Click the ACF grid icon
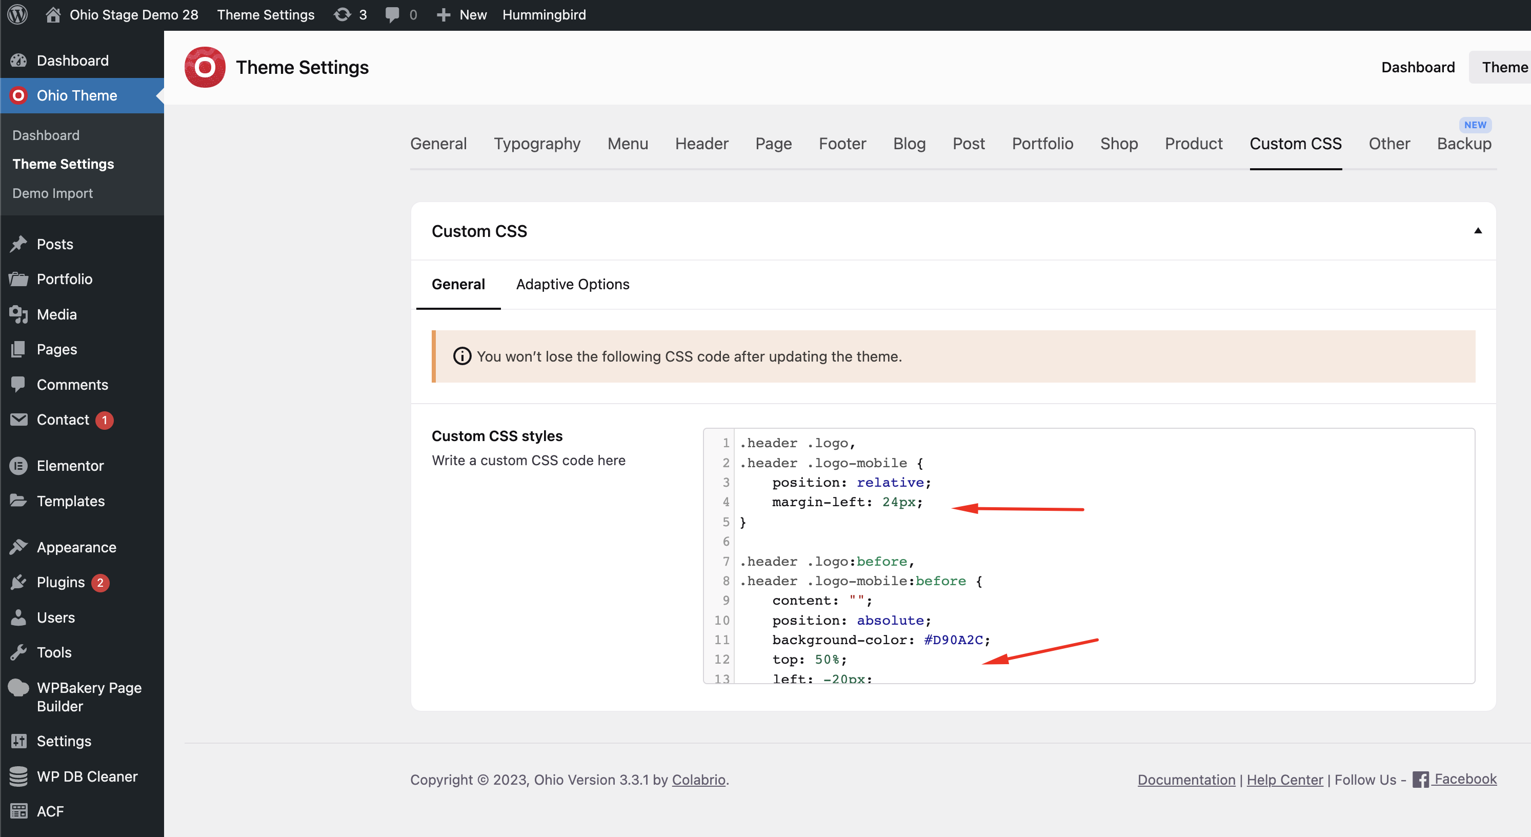Screen dimensions: 1531x837 tap(18, 811)
